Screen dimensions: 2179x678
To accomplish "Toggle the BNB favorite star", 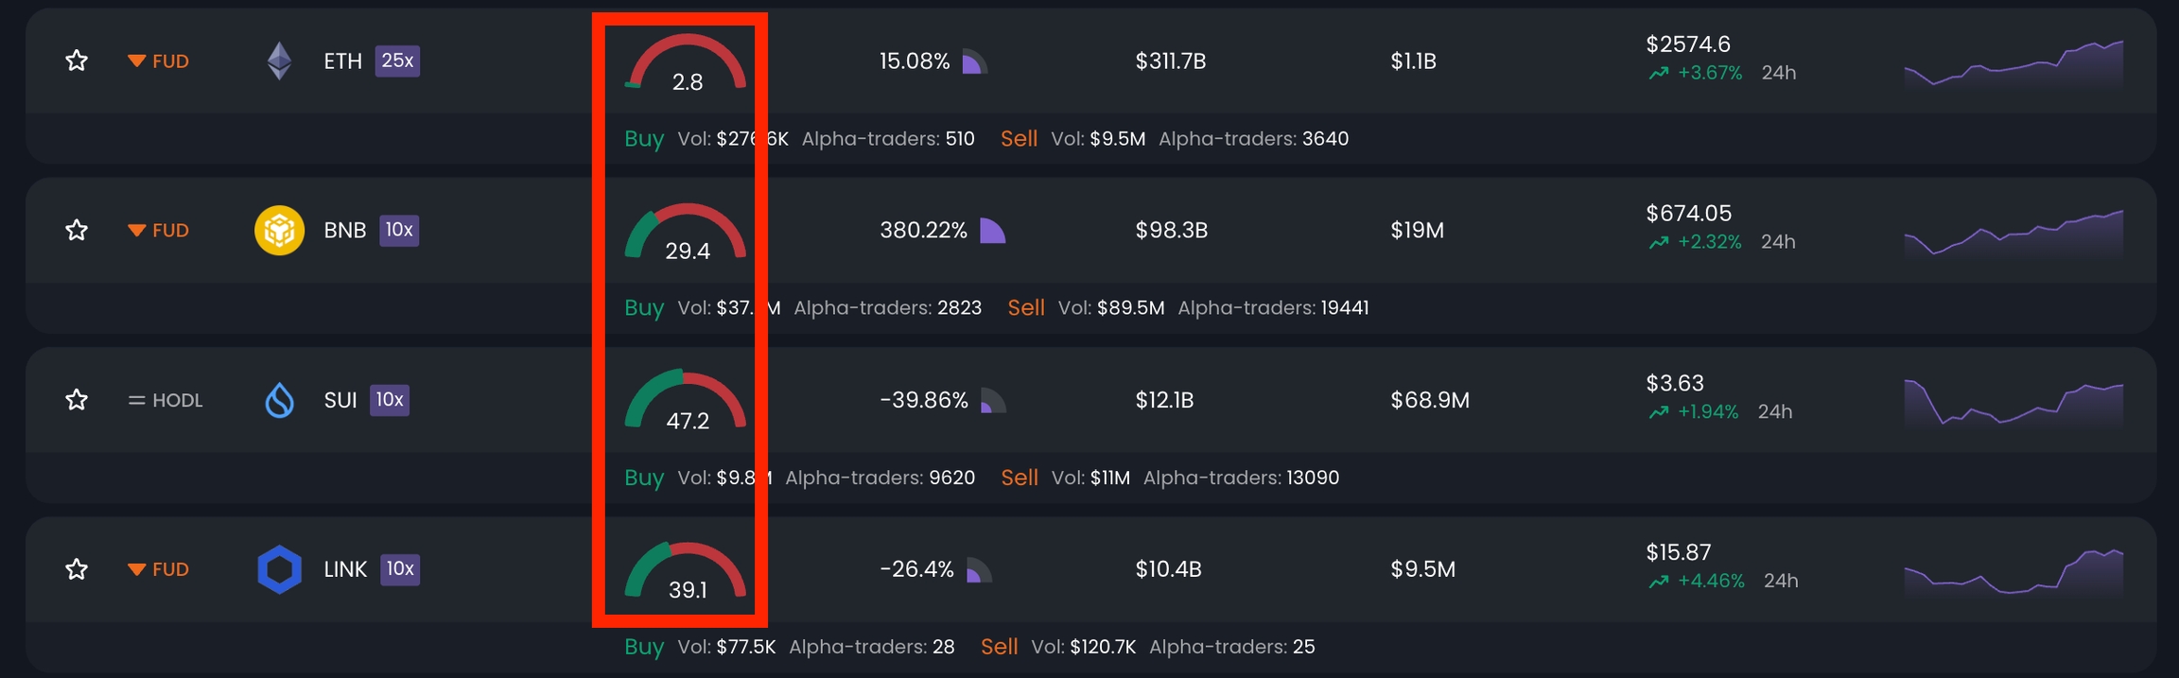I will (x=77, y=231).
